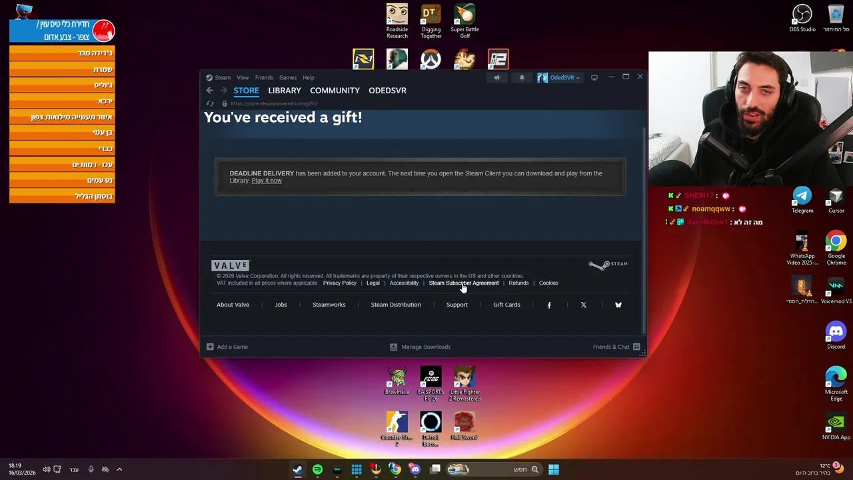Viewport: 853px width, 480px height.
Task: Switch to the LIBRARY tab
Action: click(x=285, y=90)
